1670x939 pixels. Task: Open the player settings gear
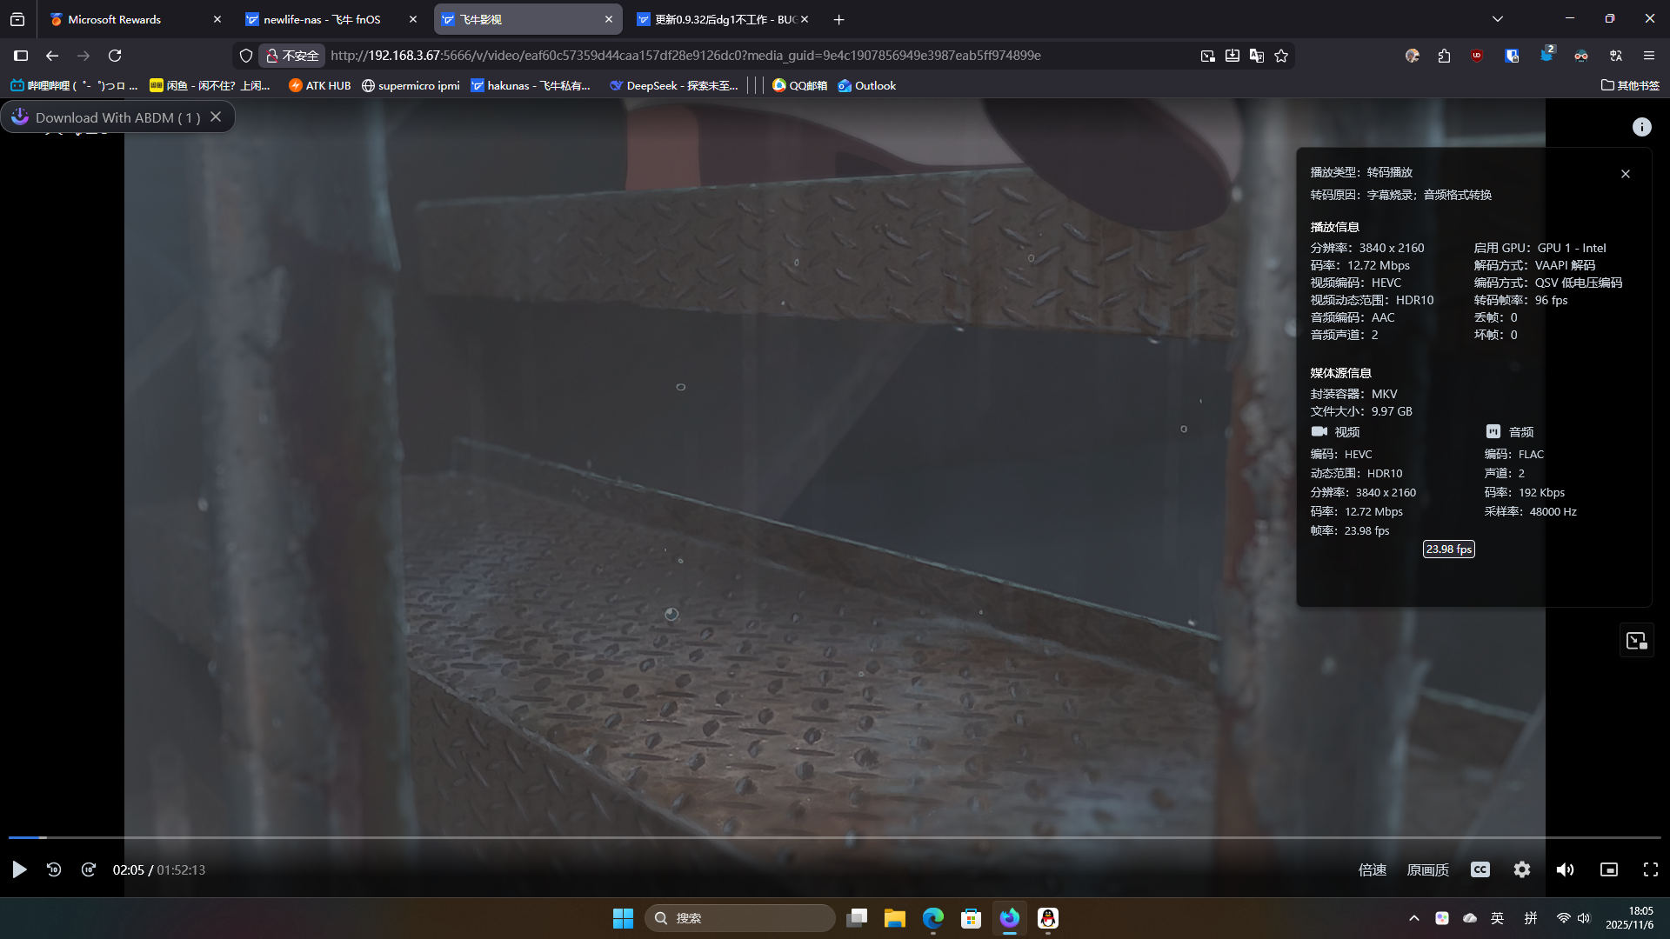pyautogui.click(x=1521, y=869)
